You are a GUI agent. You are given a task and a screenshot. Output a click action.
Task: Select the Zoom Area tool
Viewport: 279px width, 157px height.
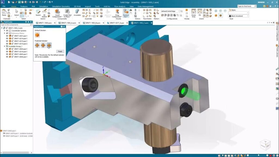[x=193, y=13]
